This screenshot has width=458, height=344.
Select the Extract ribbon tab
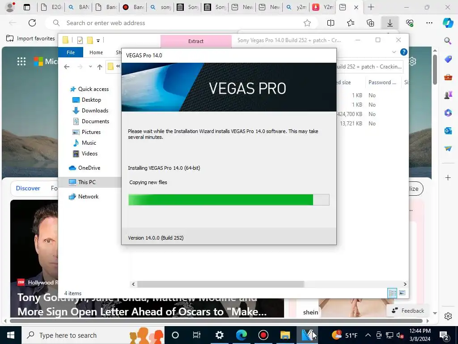tap(196, 41)
